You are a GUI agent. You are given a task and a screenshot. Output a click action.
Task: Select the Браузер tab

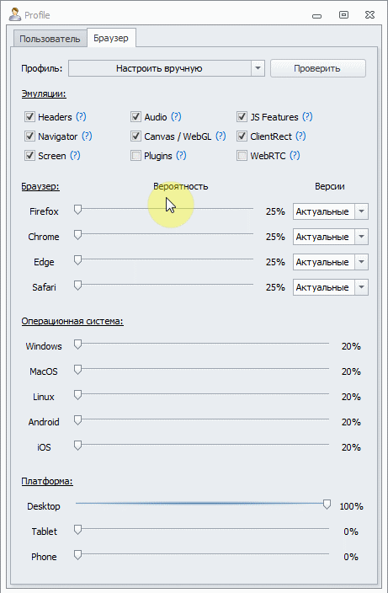click(x=111, y=38)
